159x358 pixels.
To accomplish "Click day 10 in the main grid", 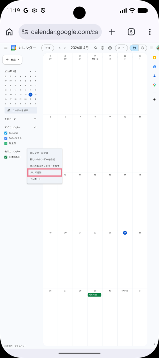I will coord(125,117).
